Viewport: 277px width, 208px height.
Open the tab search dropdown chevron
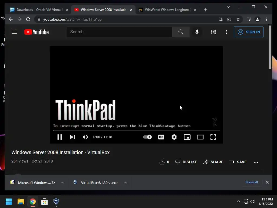tap(228, 7)
